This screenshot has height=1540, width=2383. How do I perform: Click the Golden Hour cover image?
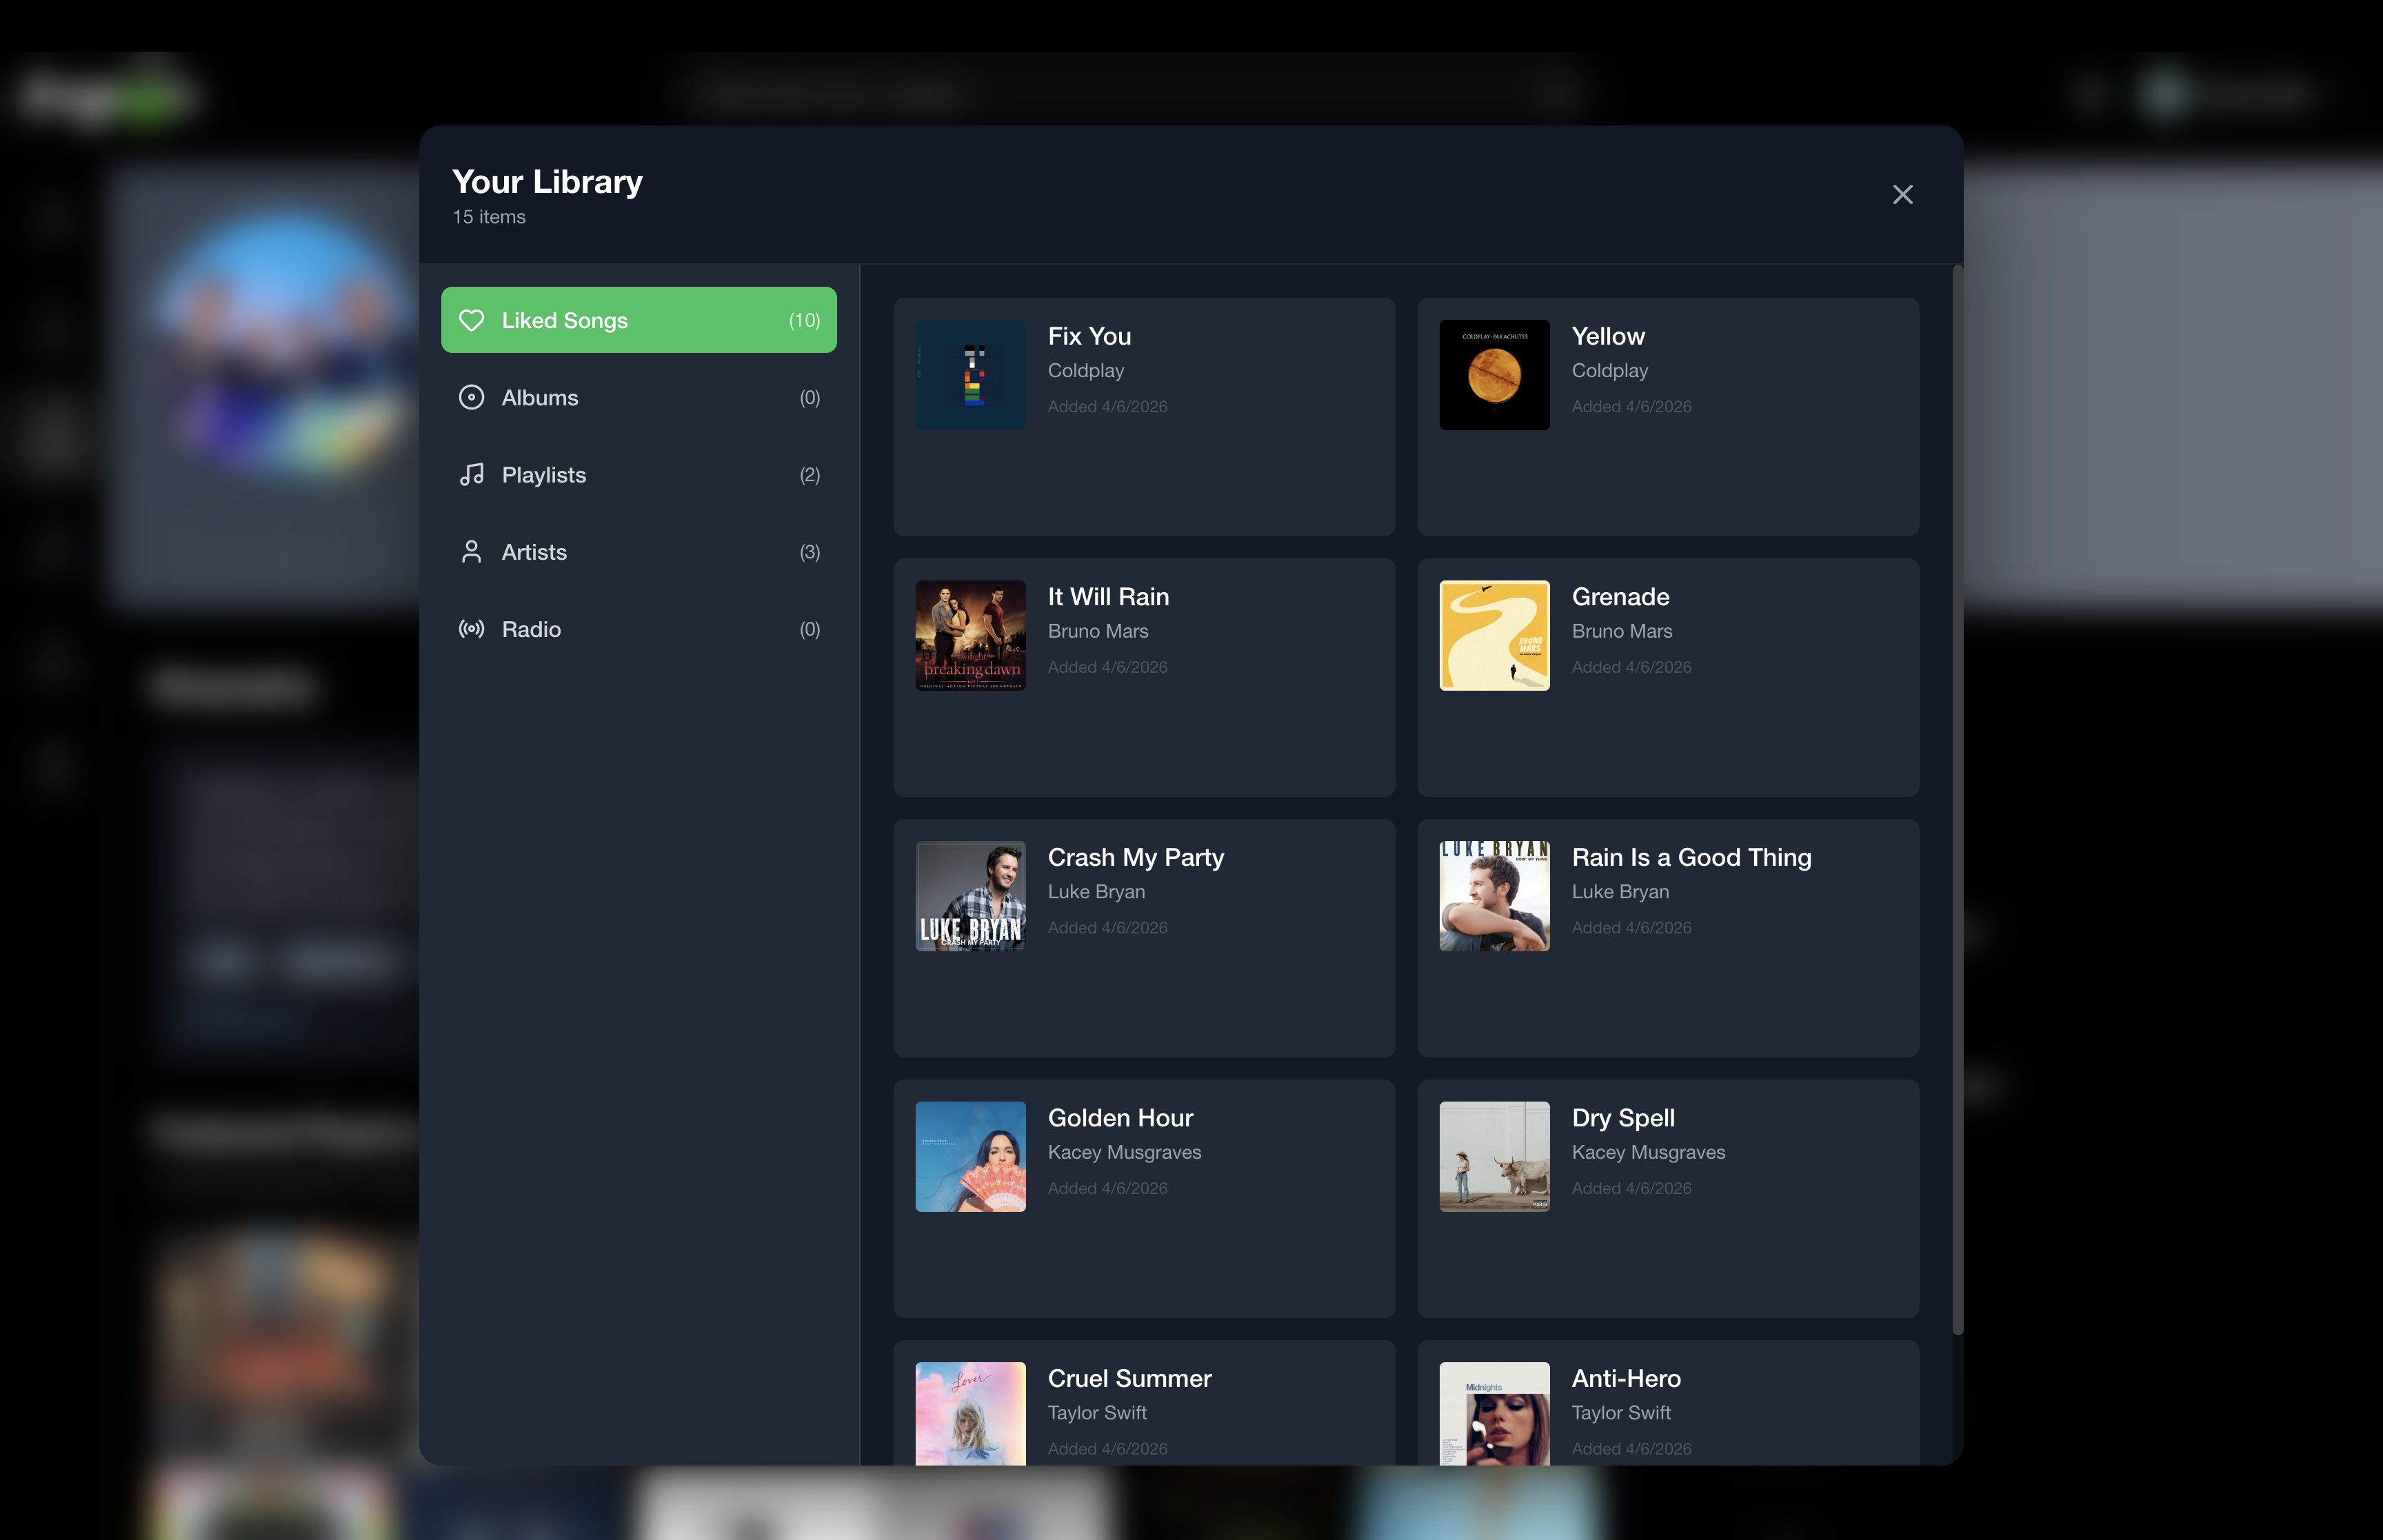tap(970, 1157)
